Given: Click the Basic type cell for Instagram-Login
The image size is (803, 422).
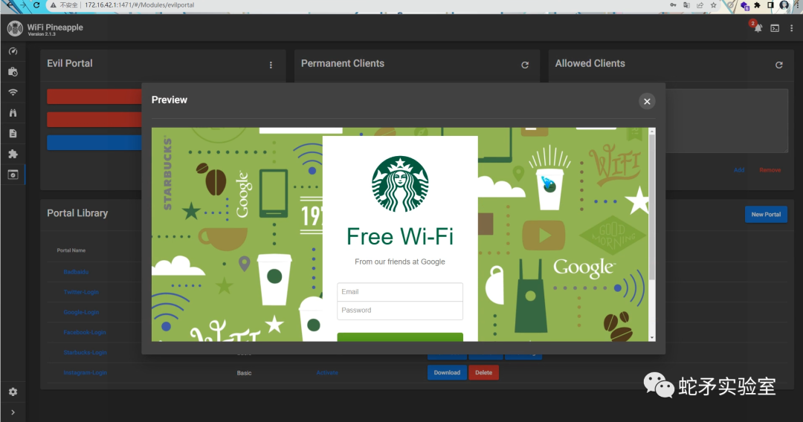Looking at the screenshot, I should tap(245, 373).
